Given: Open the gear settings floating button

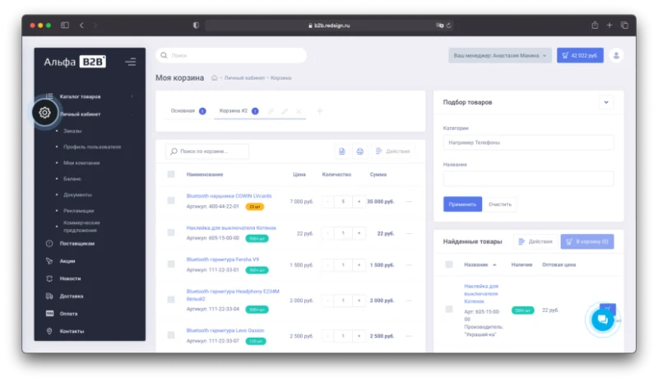Looking at the screenshot, I should (x=44, y=112).
